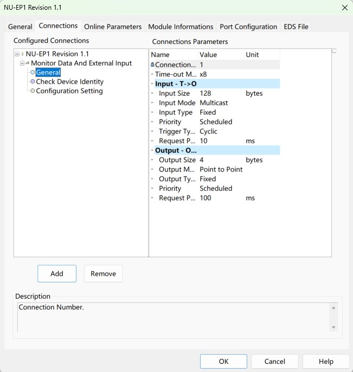Click the purple circle icon beside Check Device Identity
Viewport: 353px width, 372px height.
coord(33,82)
